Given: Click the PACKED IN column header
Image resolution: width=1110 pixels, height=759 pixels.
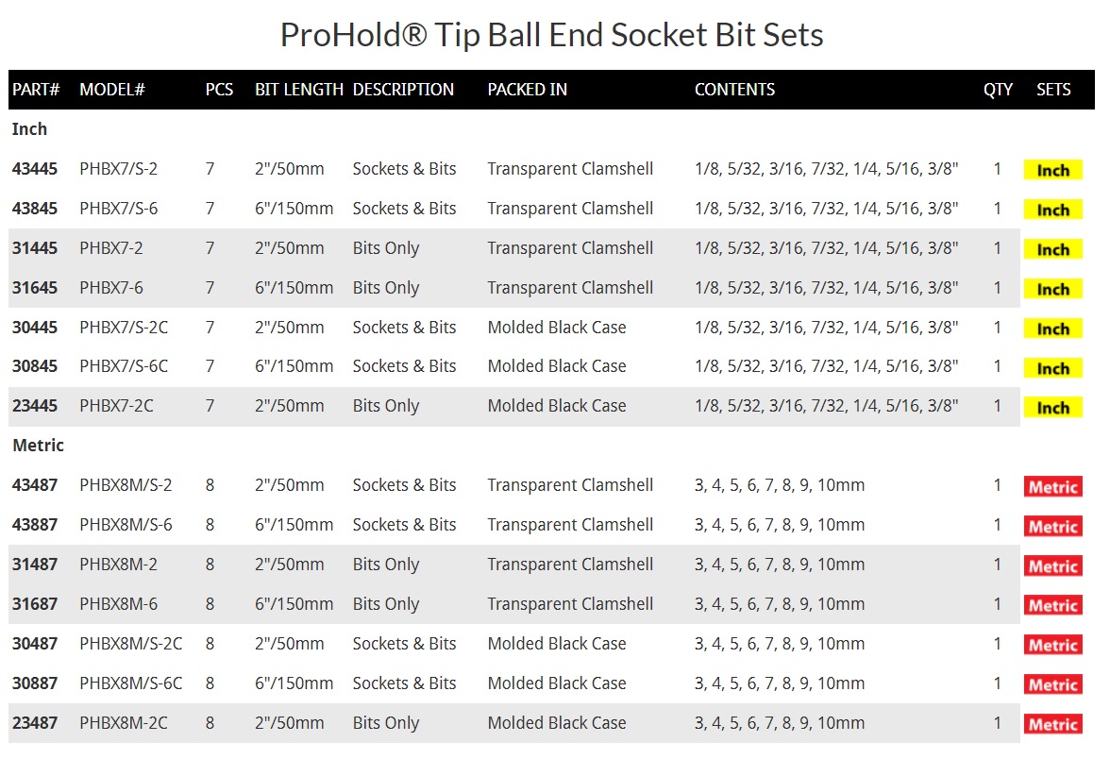Looking at the screenshot, I should (x=528, y=90).
